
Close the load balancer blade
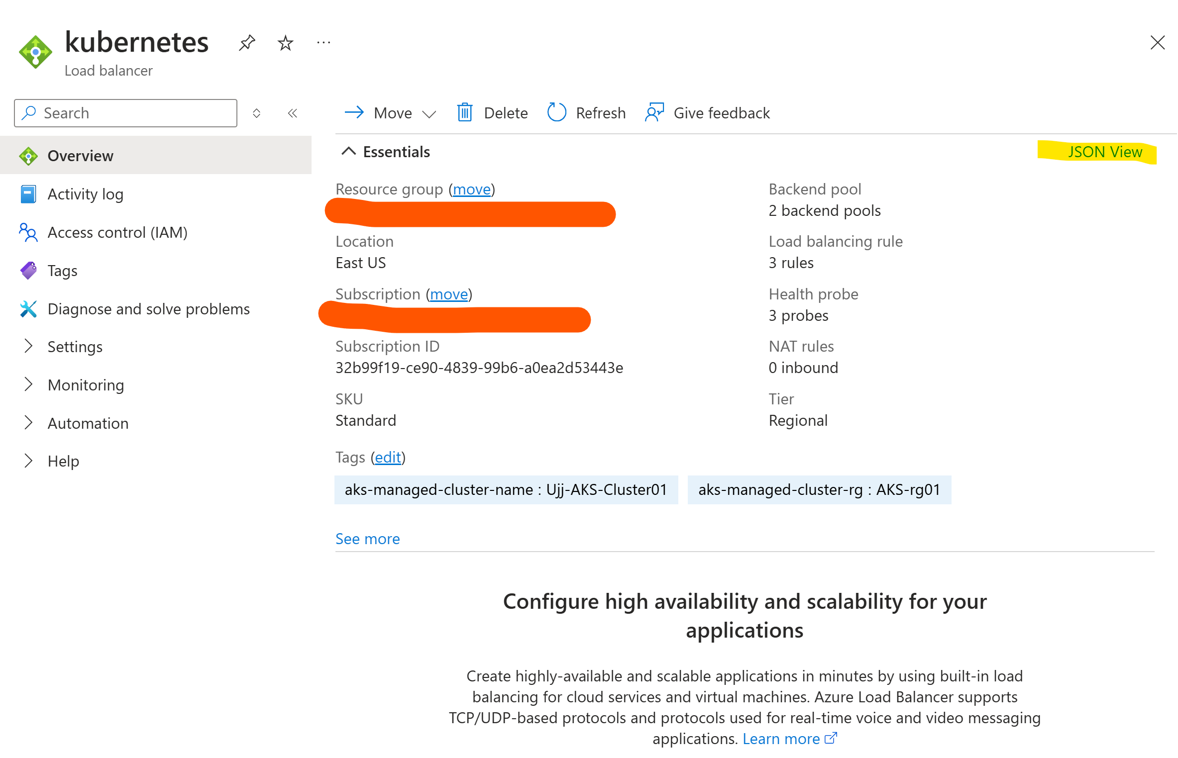pos(1158,43)
